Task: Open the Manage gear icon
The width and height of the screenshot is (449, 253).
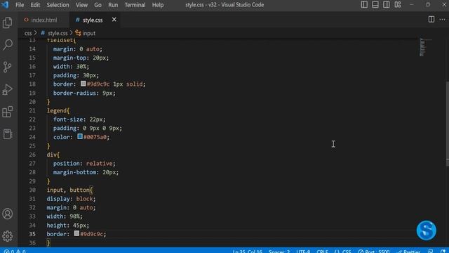Action: point(8,236)
